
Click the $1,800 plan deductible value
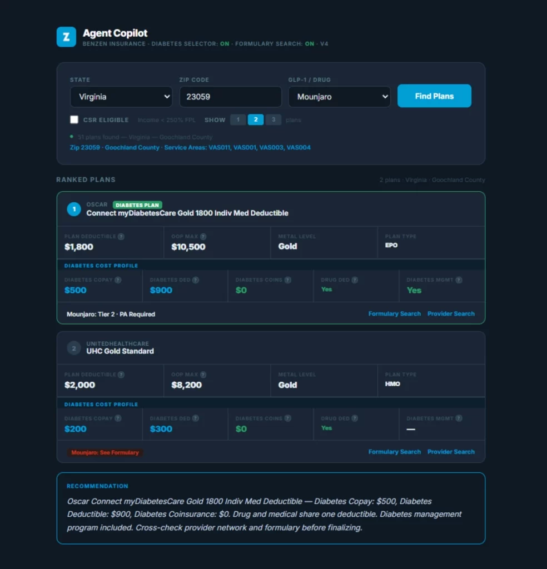point(79,247)
